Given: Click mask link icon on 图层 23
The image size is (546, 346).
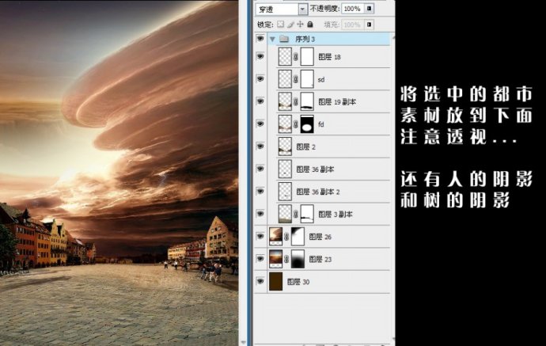Looking at the screenshot, I should (x=286, y=259).
